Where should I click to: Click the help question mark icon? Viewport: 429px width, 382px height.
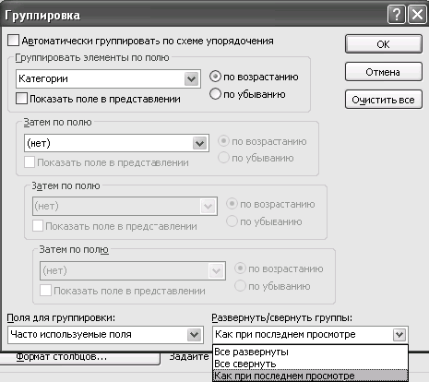[397, 15]
